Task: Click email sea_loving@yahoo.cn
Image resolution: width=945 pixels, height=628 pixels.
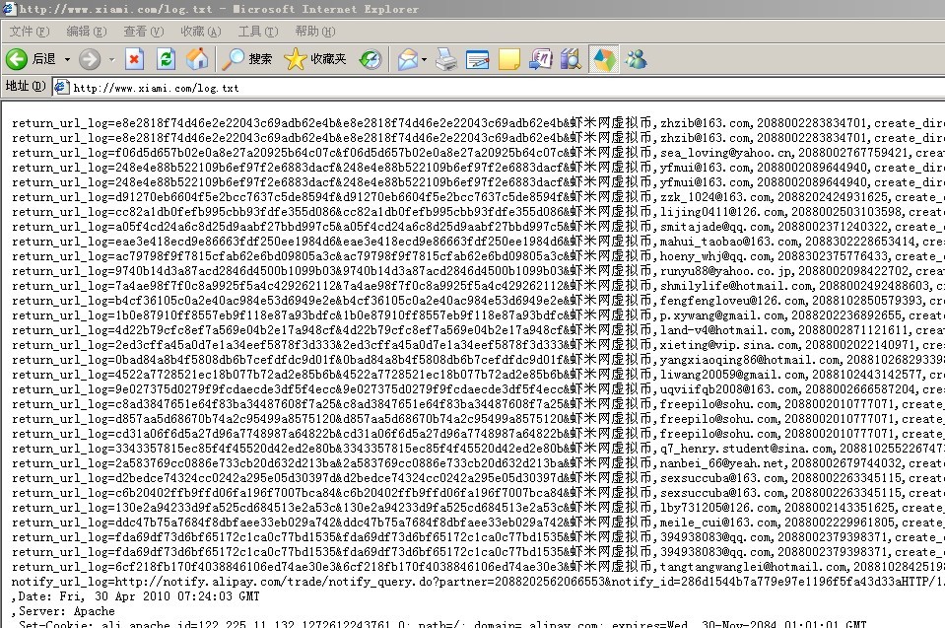Action: [725, 153]
